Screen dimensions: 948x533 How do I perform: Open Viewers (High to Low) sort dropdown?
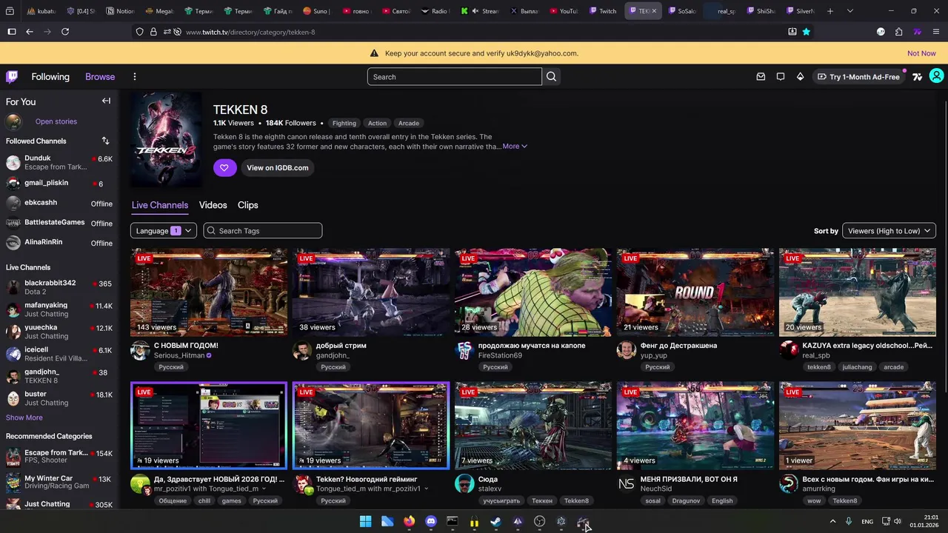click(x=889, y=231)
